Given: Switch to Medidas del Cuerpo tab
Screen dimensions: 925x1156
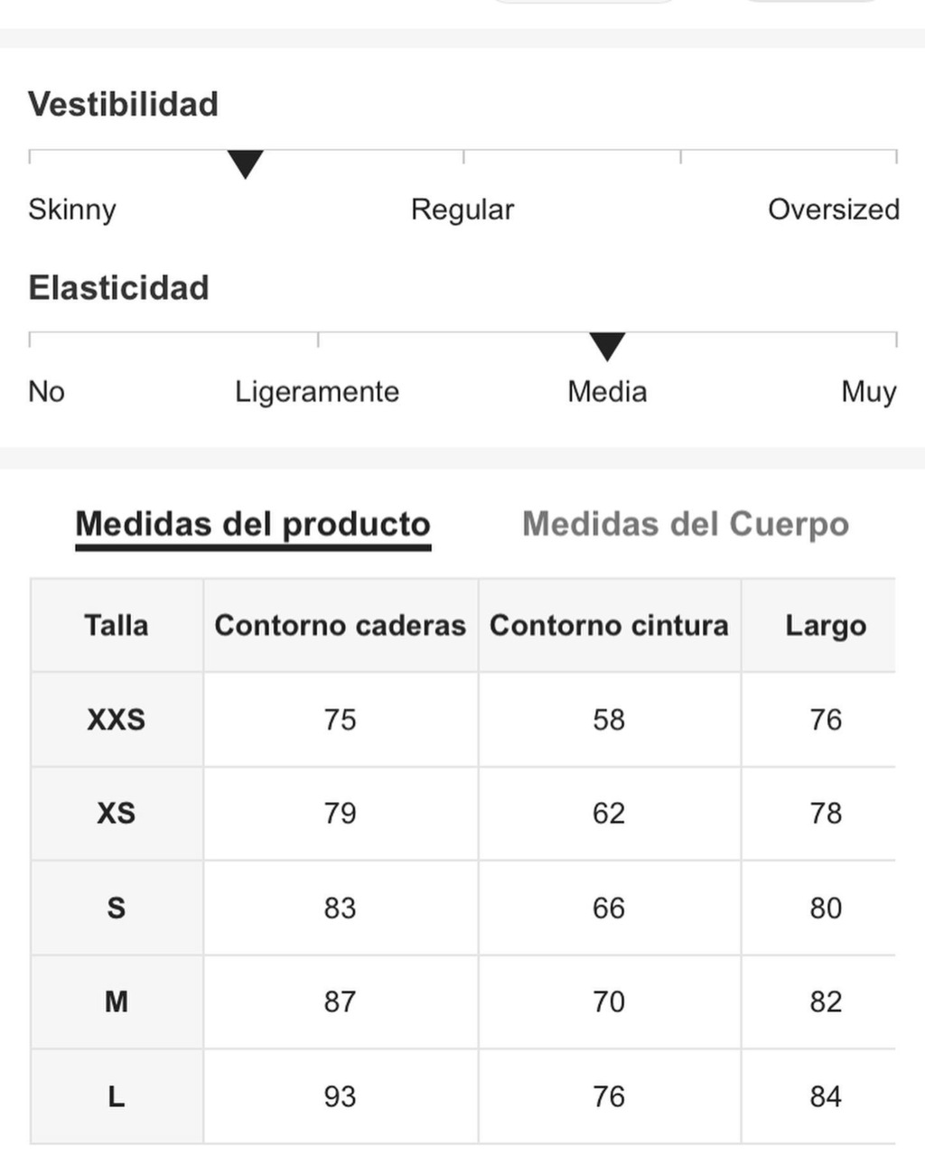Looking at the screenshot, I should (686, 524).
